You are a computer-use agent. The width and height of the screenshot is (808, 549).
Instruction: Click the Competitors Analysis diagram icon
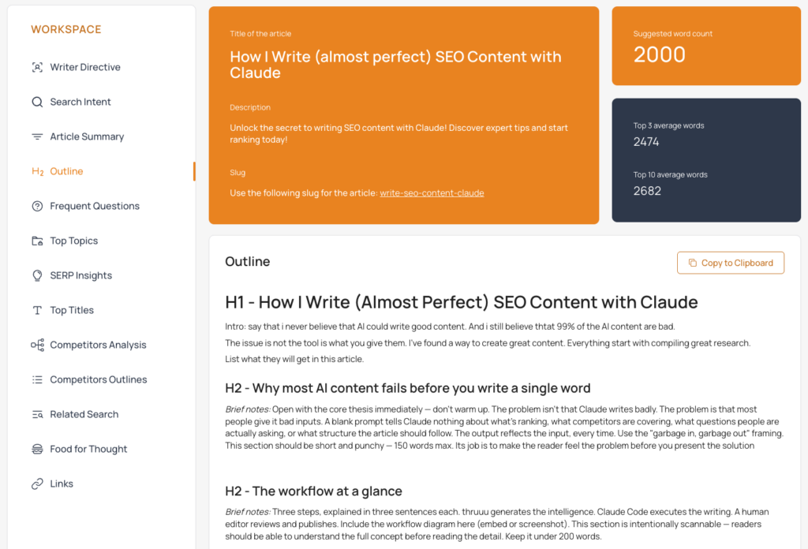point(37,345)
